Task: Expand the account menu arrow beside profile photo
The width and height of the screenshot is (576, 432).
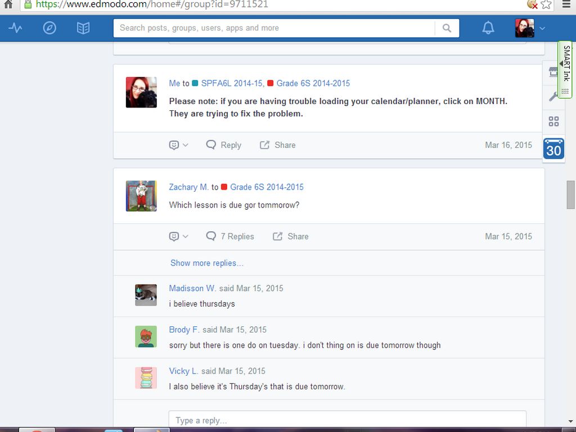Action: click(x=542, y=28)
